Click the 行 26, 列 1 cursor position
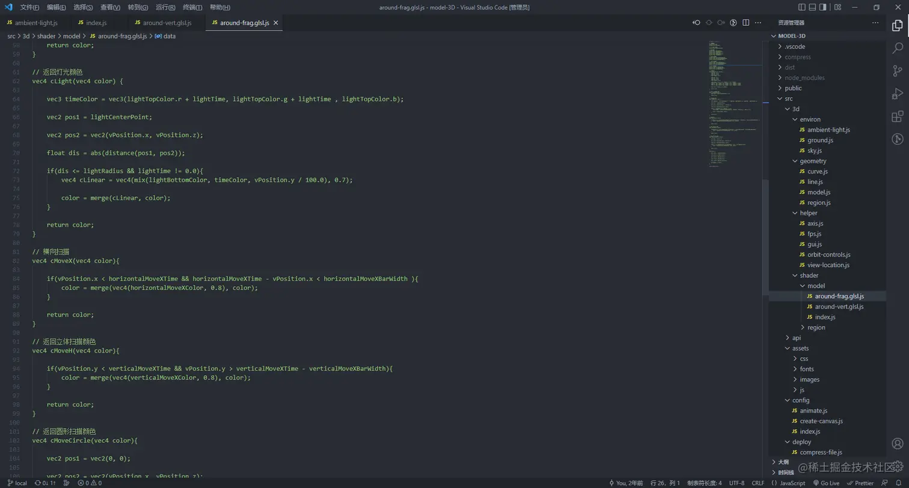The width and height of the screenshot is (909, 488). (665, 483)
